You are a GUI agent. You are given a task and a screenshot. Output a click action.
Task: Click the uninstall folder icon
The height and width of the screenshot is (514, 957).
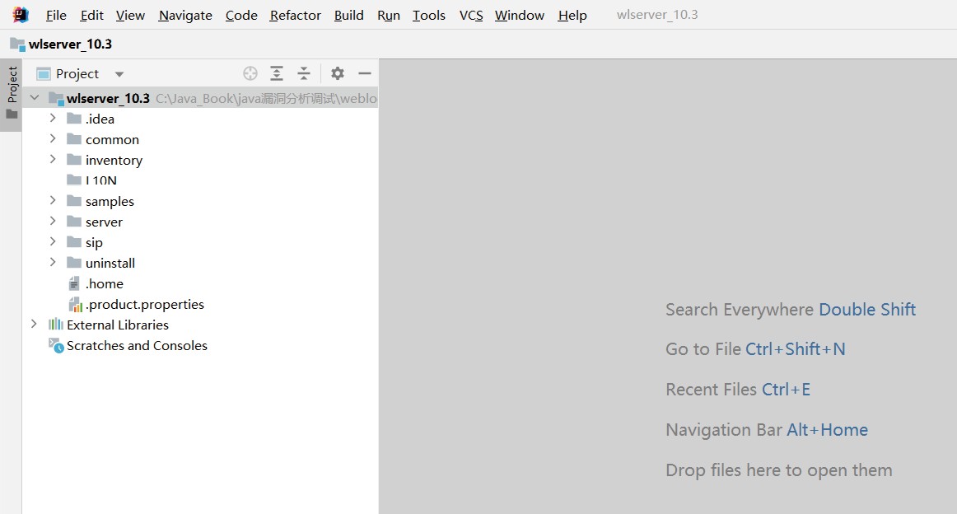point(74,263)
